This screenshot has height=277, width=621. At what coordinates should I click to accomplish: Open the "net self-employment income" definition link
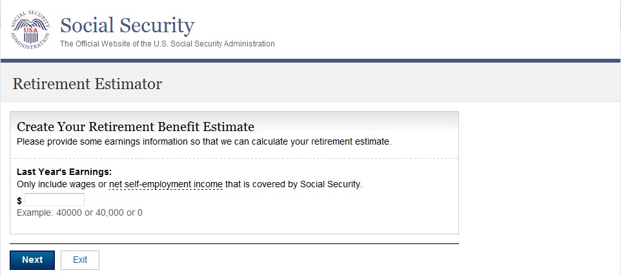click(166, 185)
